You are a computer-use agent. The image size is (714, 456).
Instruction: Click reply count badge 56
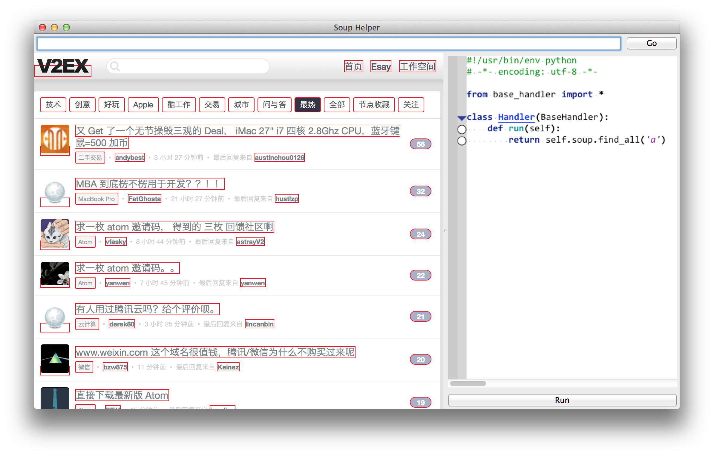(421, 144)
